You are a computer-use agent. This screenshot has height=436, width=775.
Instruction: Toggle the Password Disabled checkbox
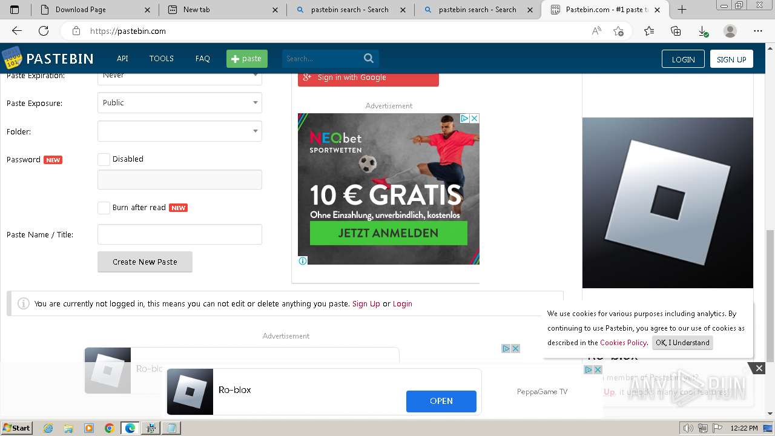click(104, 159)
